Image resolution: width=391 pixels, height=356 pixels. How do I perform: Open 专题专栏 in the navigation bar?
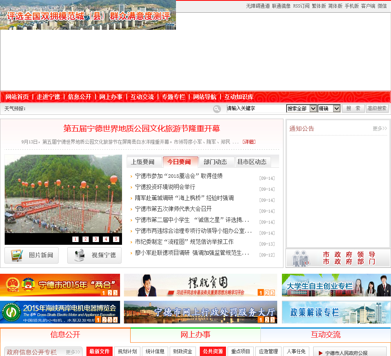click(x=174, y=97)
